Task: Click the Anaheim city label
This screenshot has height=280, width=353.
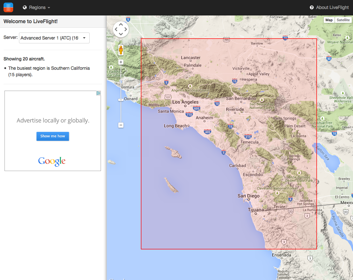Action: pyautogui.click(x=204, y=118)
